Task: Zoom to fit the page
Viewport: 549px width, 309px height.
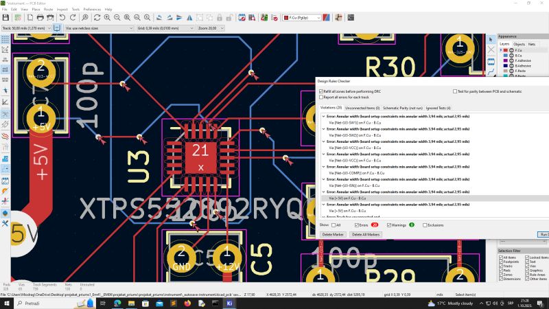Action: pos(128,18)
